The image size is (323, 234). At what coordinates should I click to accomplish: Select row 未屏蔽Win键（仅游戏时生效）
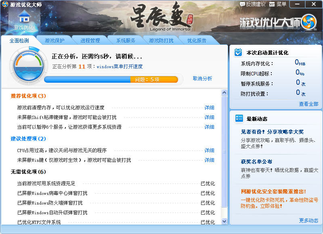click(116, 160)
